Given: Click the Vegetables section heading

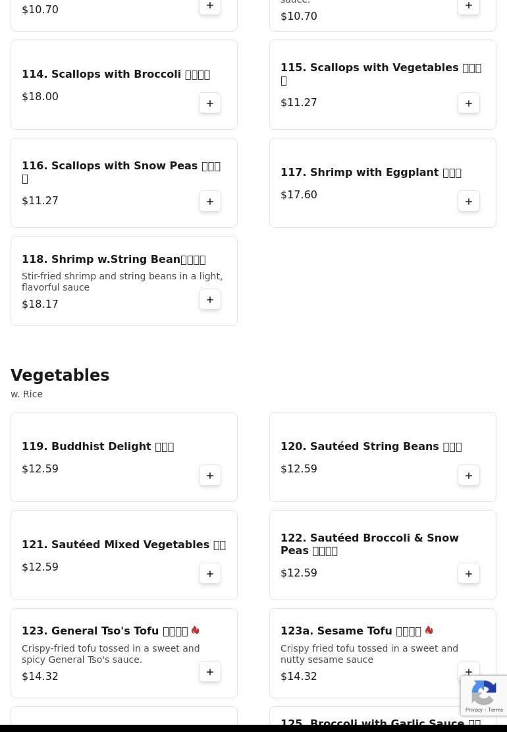Looking at the screenshot, I should (x=60, y=376).
